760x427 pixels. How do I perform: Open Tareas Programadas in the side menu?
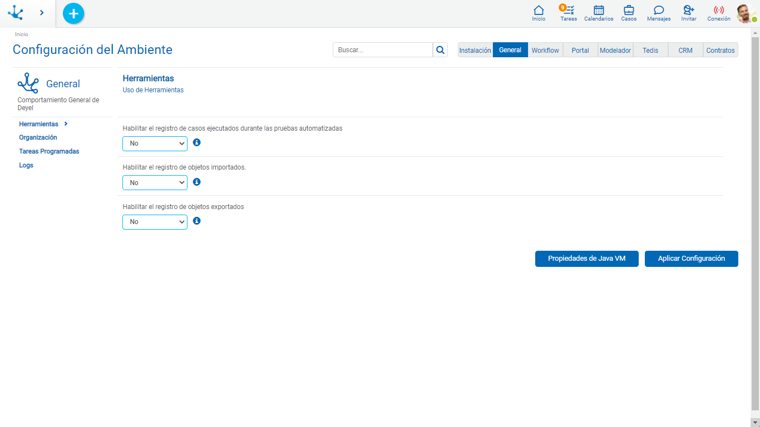(49, 151)
